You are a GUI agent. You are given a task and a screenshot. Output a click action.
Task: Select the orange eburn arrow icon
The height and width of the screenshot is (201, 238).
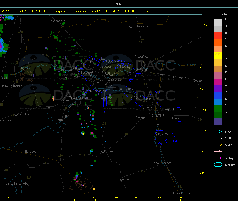click(x=218, y=145)
